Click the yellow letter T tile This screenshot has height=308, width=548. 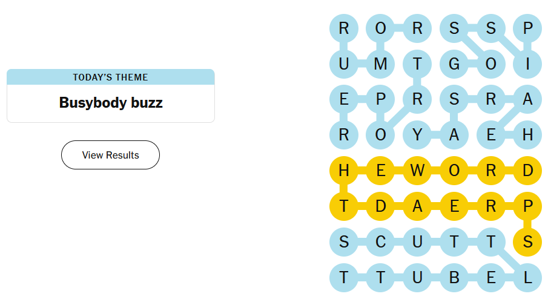click(344, 206)
